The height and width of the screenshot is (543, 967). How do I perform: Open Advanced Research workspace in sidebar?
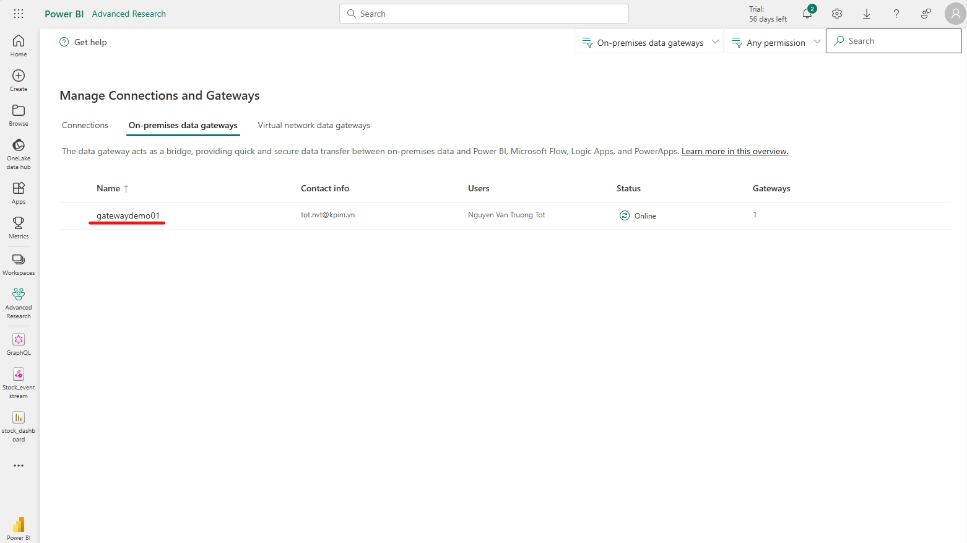(x=19, y=303)
